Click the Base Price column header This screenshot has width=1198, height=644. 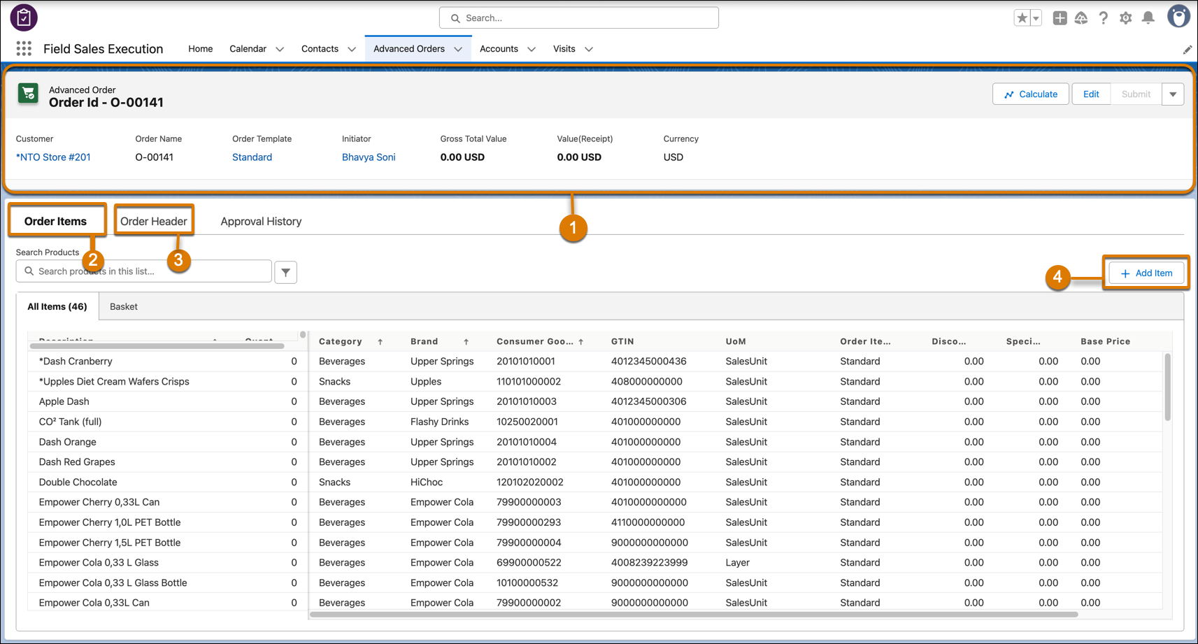coord(1105,342)
